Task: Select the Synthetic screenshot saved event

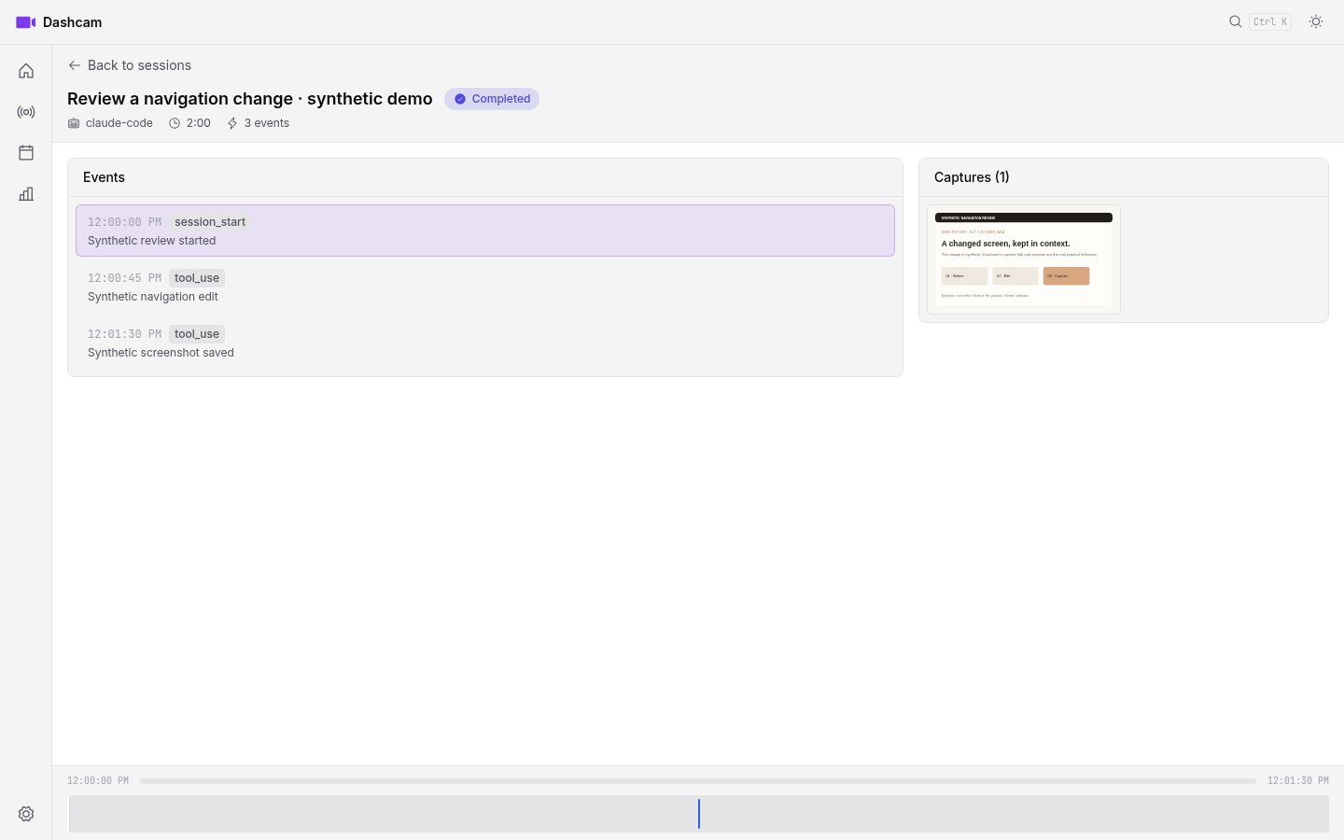Action: [x=485, y=343]
